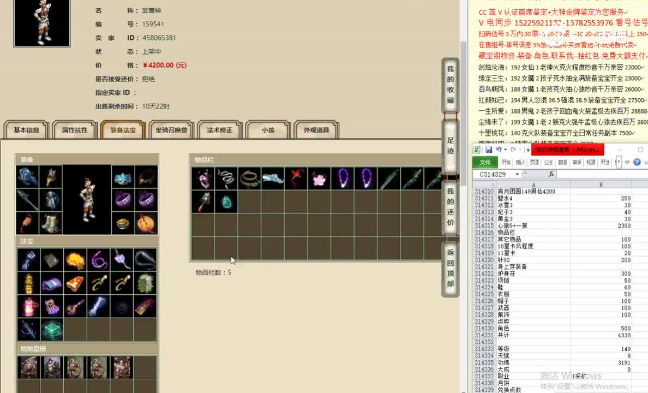Open the 小孩 tab
Screen dimensions: 648x393
[268, 130]
